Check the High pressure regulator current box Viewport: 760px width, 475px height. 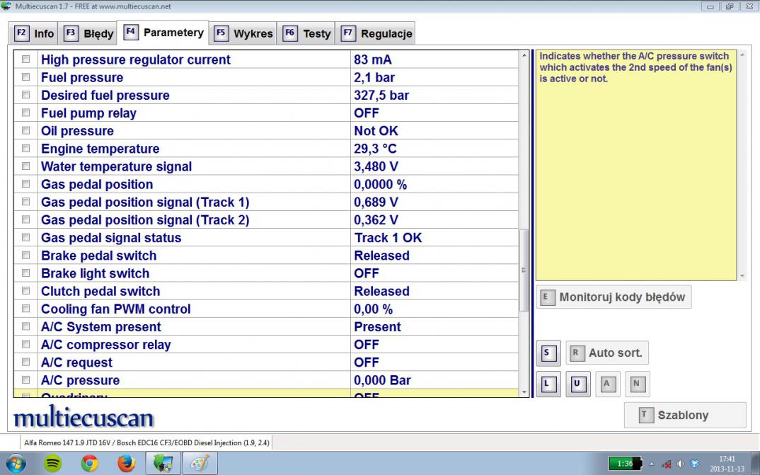25,59
